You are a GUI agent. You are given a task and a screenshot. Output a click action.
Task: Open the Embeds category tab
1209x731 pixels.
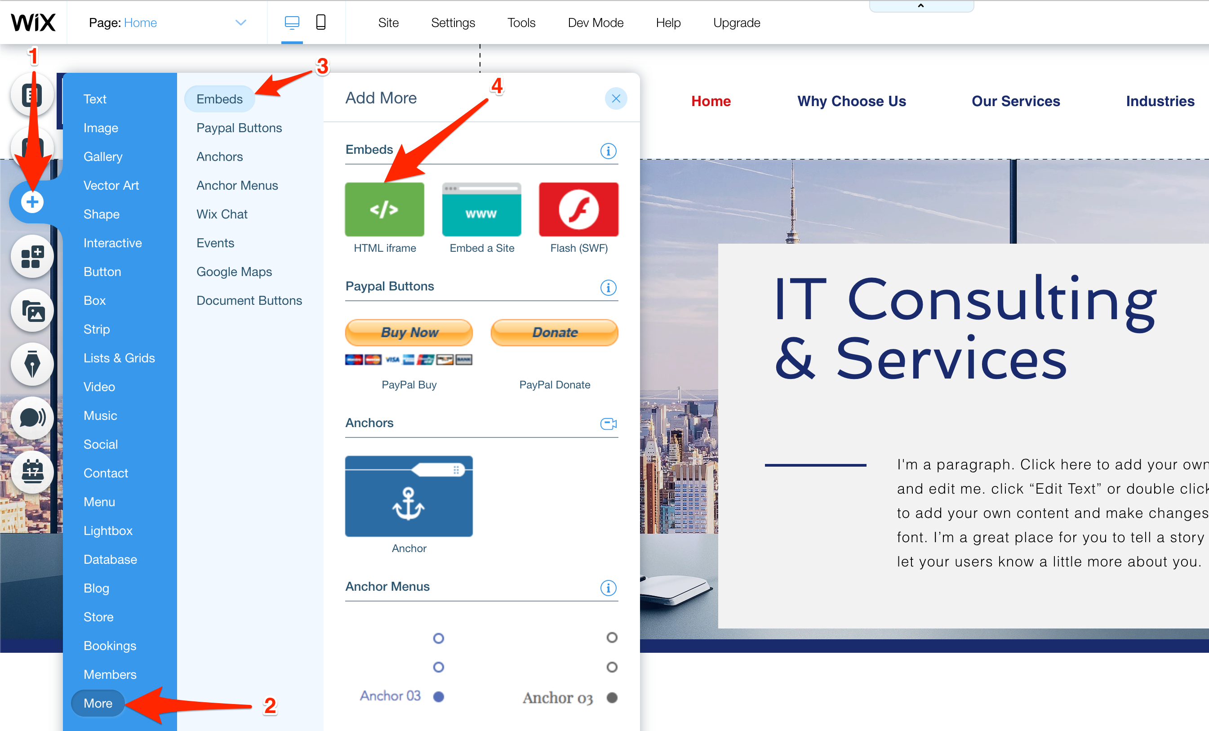(218, 98)
